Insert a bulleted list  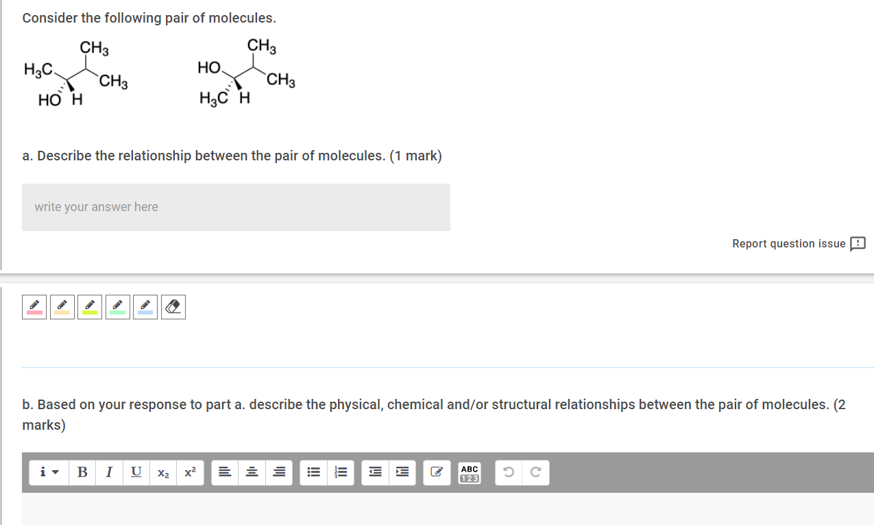click(x=313, y=472)
